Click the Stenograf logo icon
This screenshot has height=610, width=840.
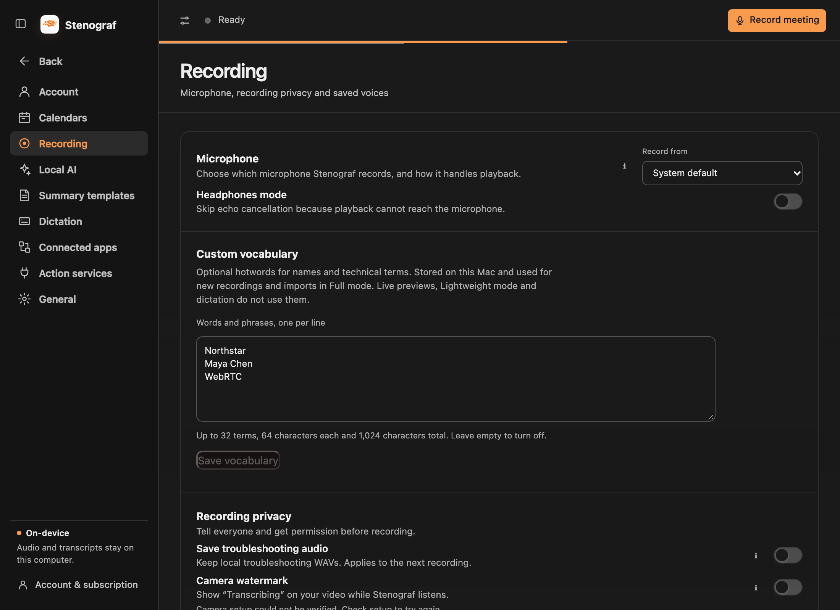[50, 24]
